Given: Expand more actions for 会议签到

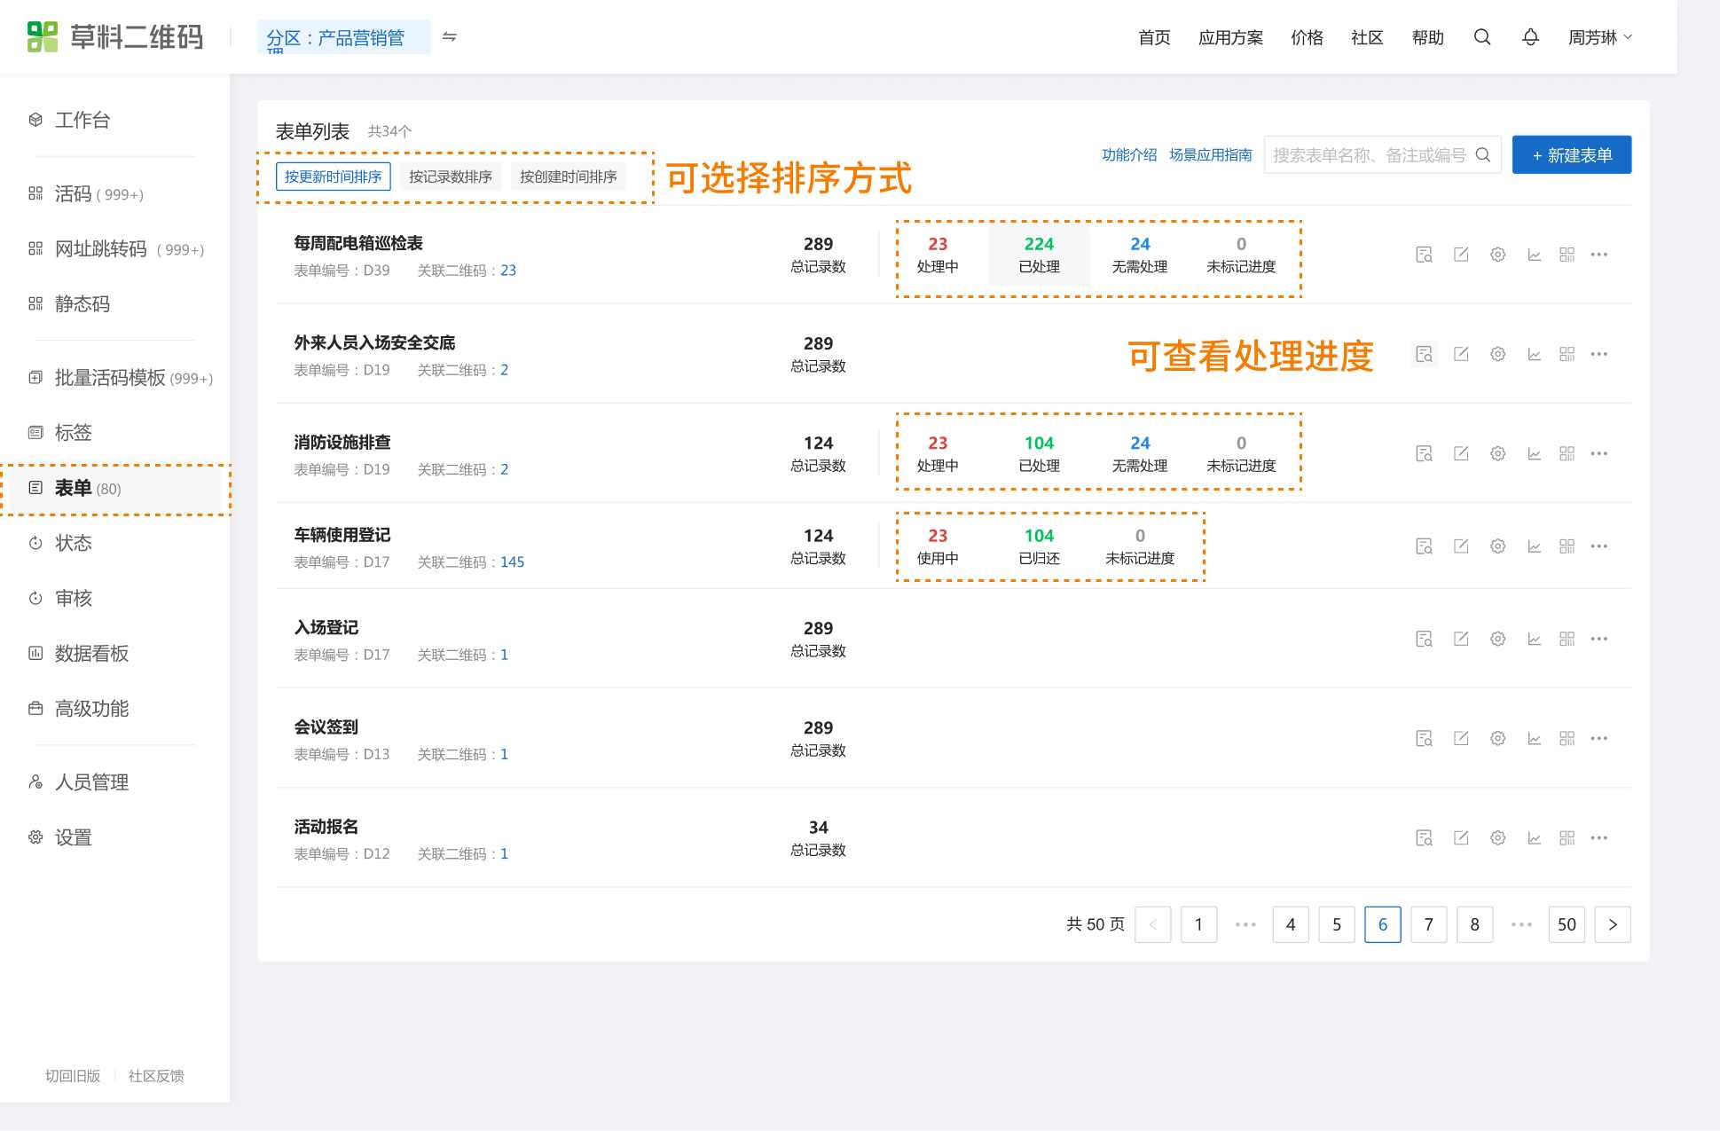Looking at the screenshot, I should coord(1598,738).
